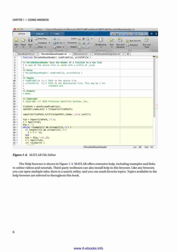The width and height of the screenshot is (177, 252).
Task: Click the navigate Back arrow icon
Action: (55, 39)
